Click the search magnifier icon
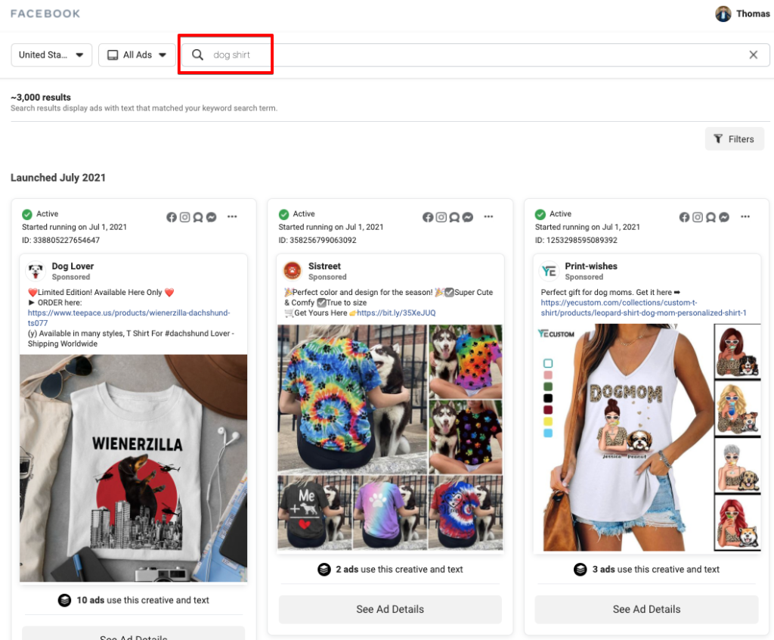Image resolution: width=774 pixels, height=640 pixels. (197, 55)
